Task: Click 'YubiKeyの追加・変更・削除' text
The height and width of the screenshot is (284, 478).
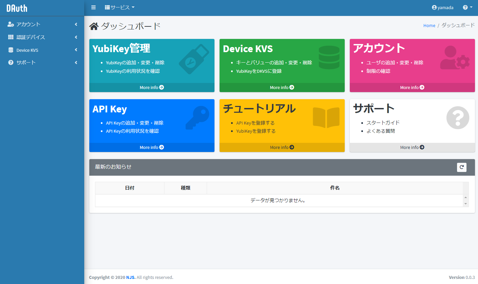Action: tap(135, 63)
